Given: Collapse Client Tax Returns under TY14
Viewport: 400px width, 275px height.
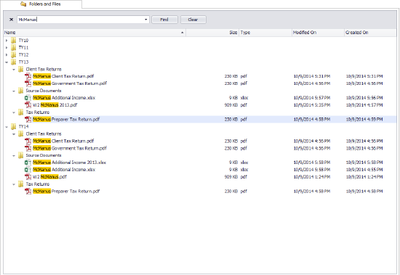Looking at the screenshot, I should [14, 134].
